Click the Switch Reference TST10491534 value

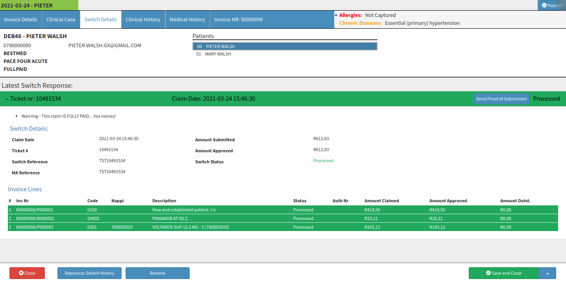pyautogui.click(x=112, y=161)
